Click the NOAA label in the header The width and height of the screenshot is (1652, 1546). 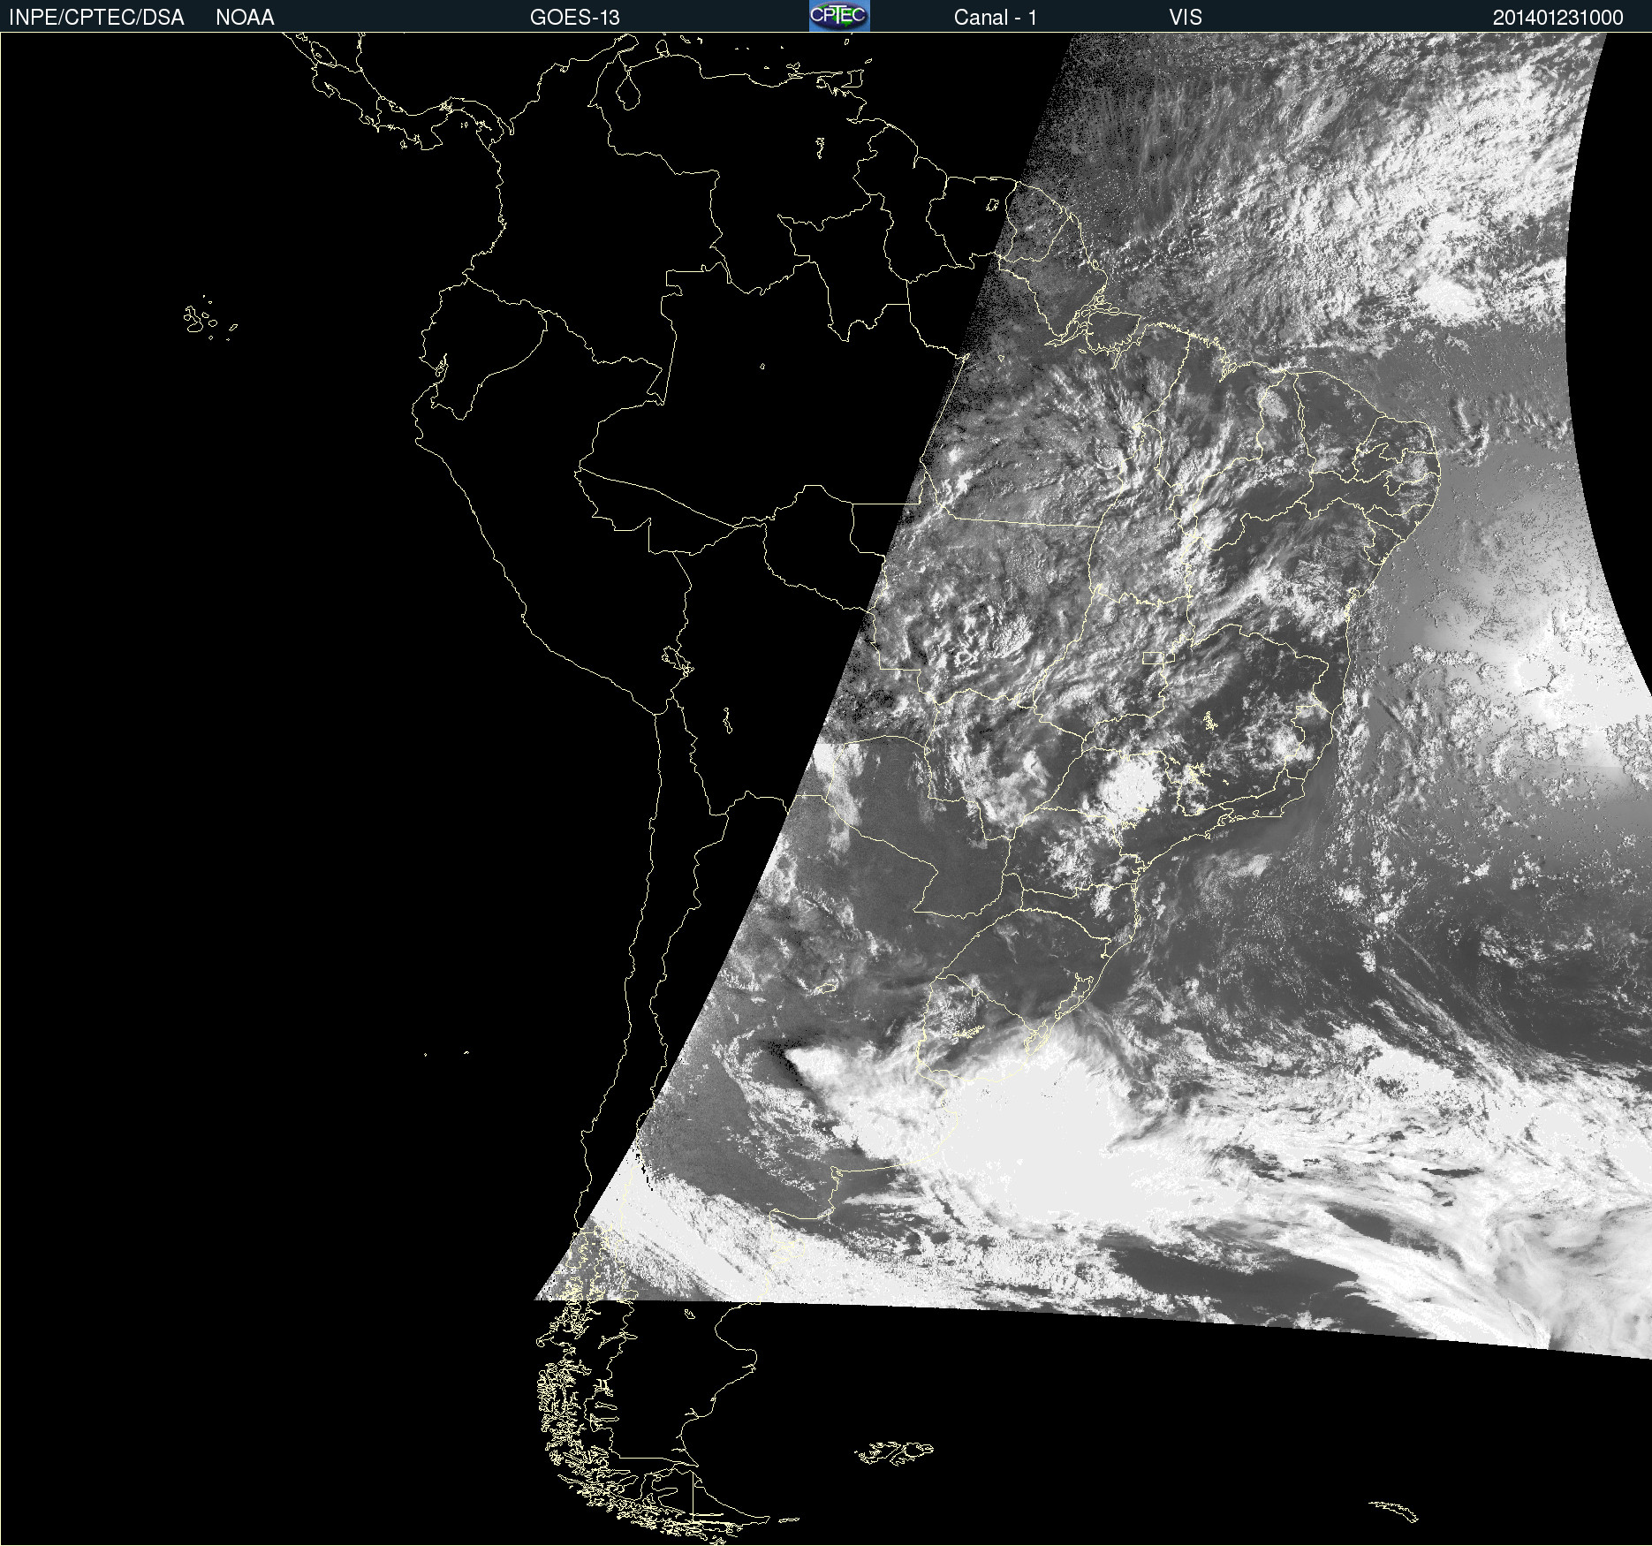245,18
